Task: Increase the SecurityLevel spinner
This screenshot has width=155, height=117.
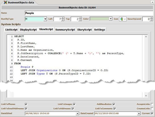Action: (x=151, y=18)
